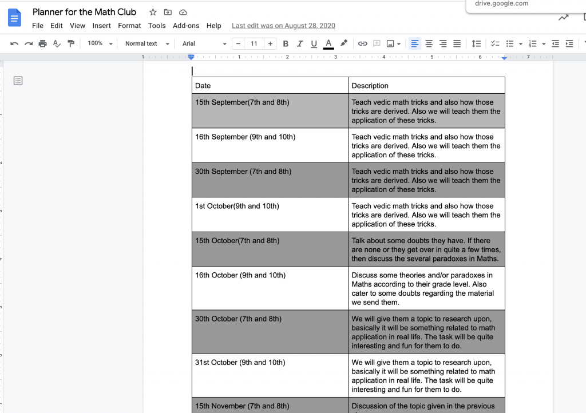586x413 pixels.
Task: Decrease the indent
Action: pos(555,43)
